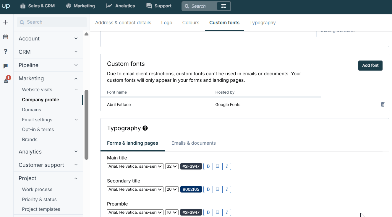Click the Typography help question mark icon
392x217 pixels.
(x=145, y=128)
